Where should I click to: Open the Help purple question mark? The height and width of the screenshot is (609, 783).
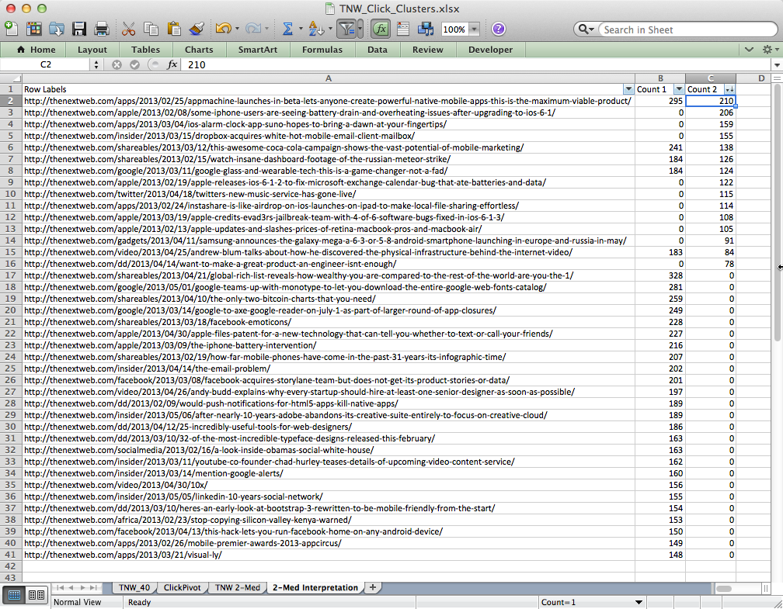[x=498, y=29]
